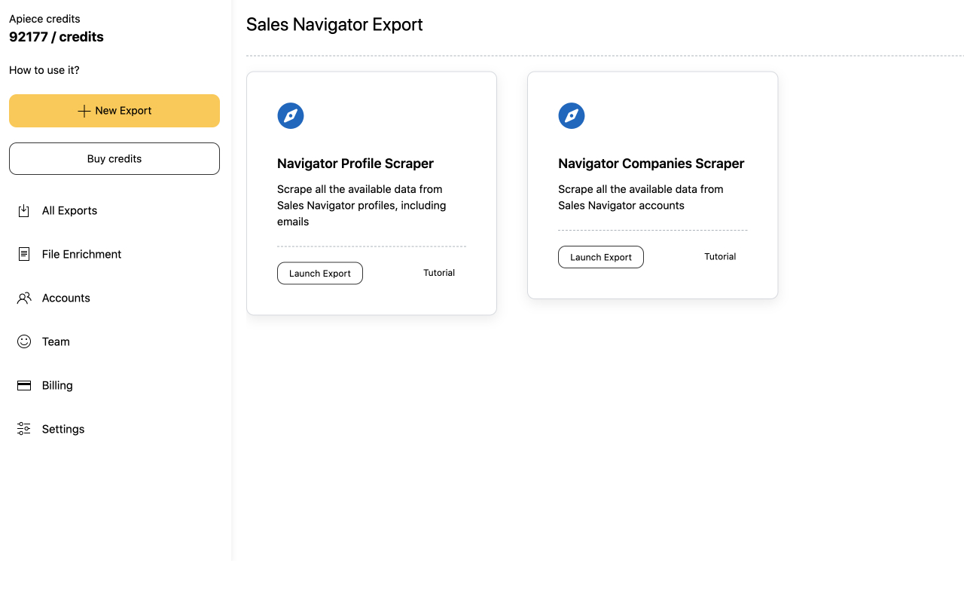Click the 'Sales Navigator Export' page heading
Viewport: 964px width, 603px height.
334,25
